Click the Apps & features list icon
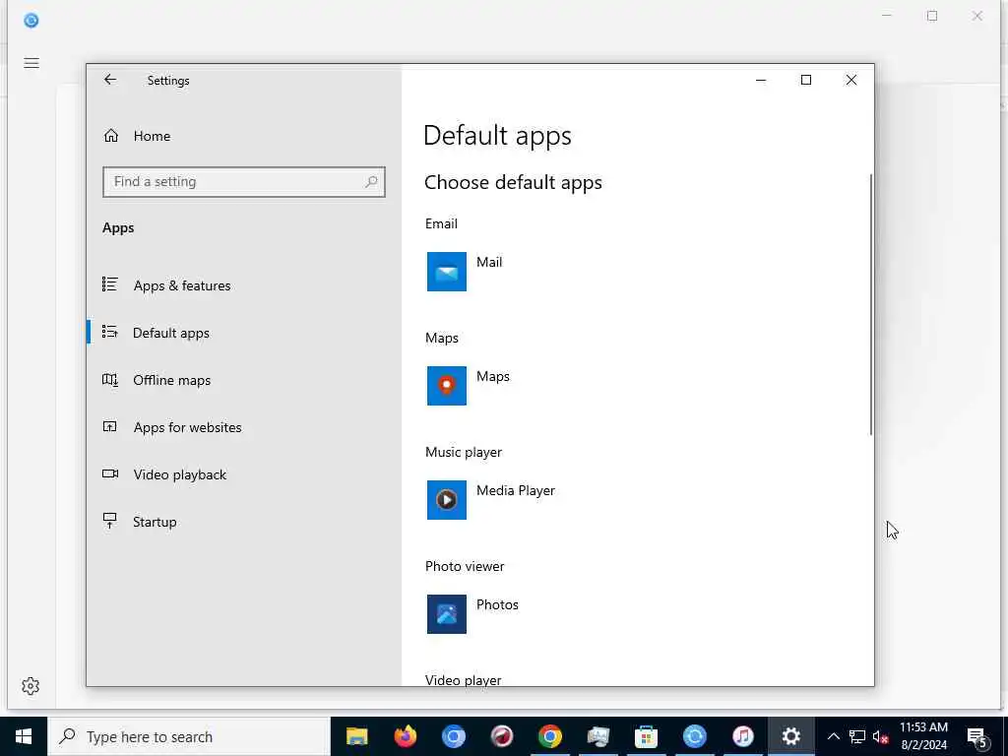1008x756 pixels. tap(110, 284)
